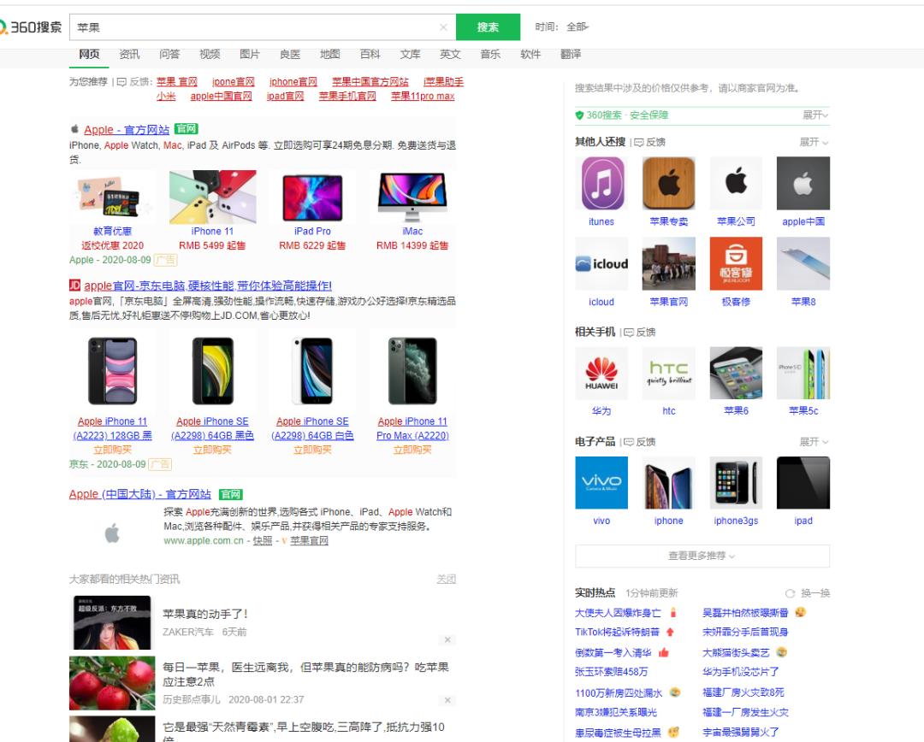Click the htc quietly brilliant logo
Screen dimensions: 924x742
click(668, 373)
